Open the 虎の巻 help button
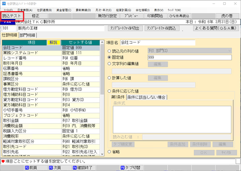Image resolution: width=241 pixels, height=171 pixels. tap(227, 16)
